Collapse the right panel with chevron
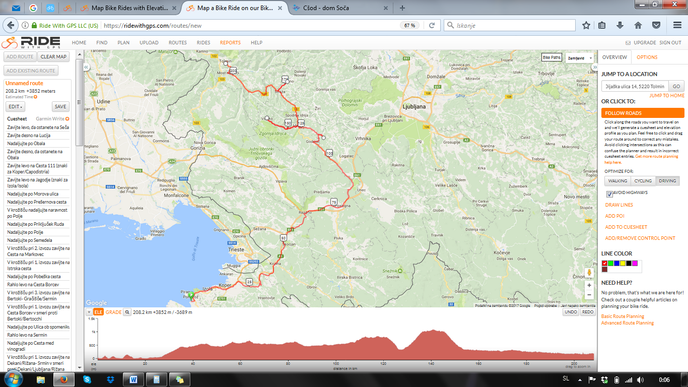 click(595, 67)
